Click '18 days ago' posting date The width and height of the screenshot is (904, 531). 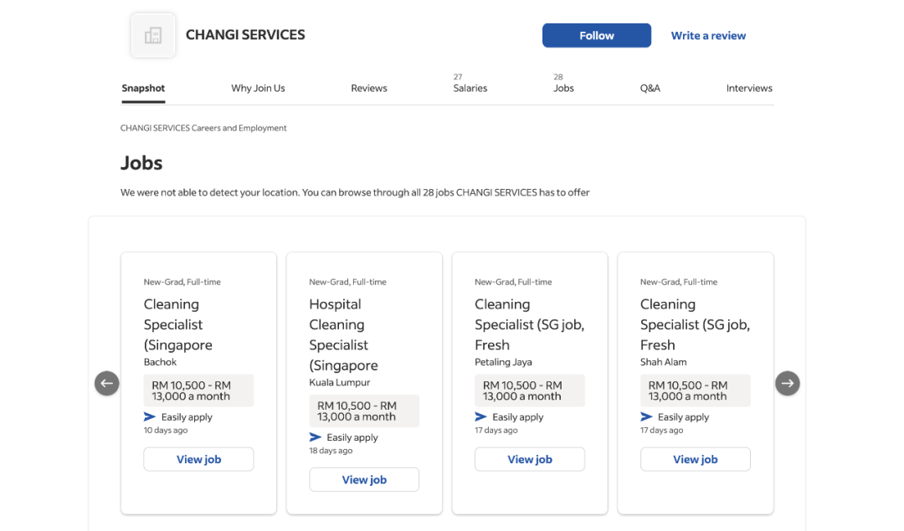[331, 451]
